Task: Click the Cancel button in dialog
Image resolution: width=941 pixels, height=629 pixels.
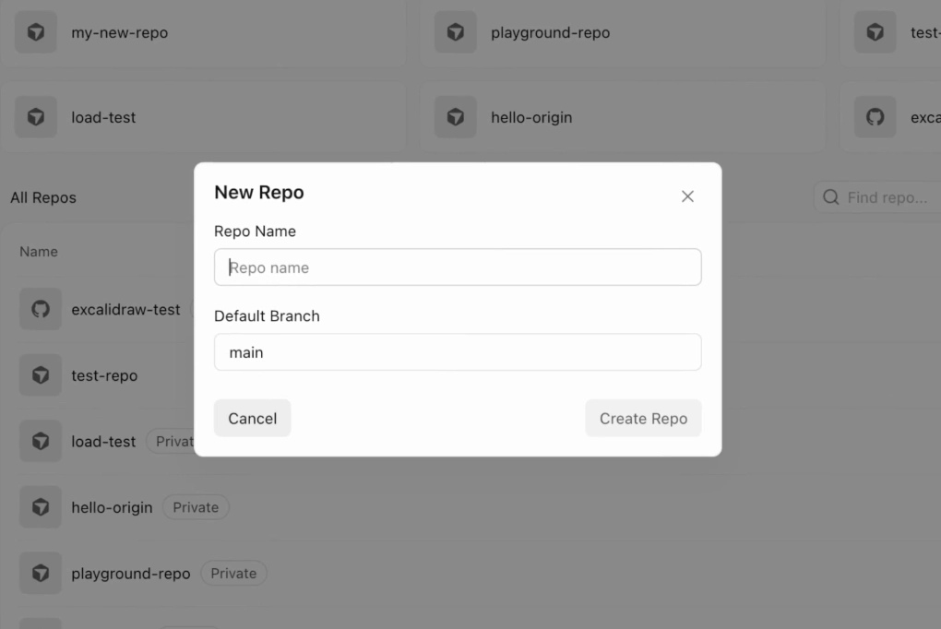Action: click(252, 418)
